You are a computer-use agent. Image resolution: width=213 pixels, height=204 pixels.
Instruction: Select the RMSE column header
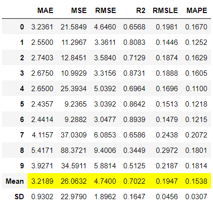[106, 11]
